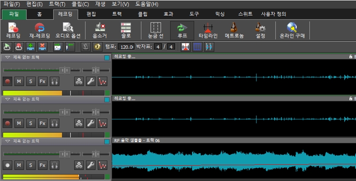Click the 타임라인 timeline icon

(208, 30)
